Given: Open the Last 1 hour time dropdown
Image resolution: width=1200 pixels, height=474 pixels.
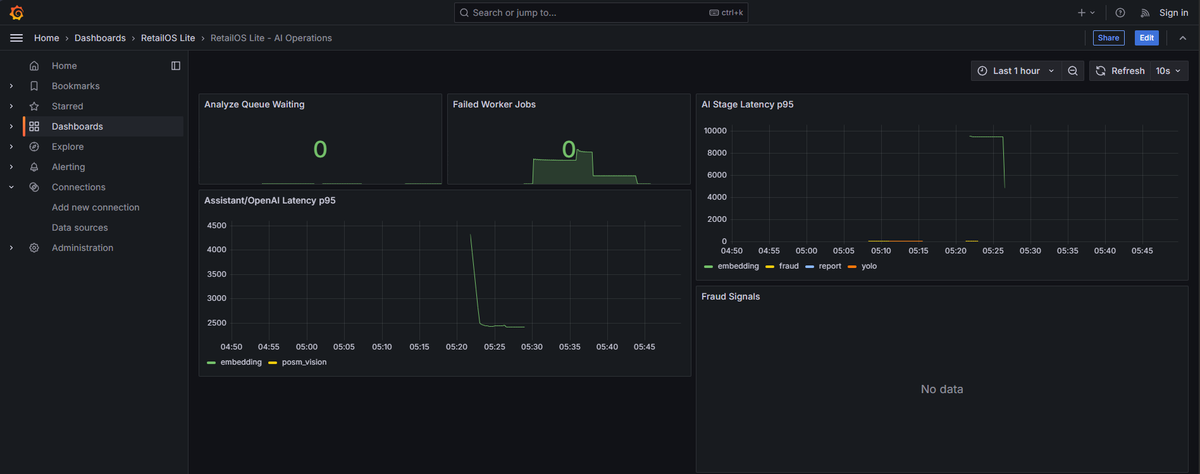Looking at the screenshot, I should click(1016, 71).
